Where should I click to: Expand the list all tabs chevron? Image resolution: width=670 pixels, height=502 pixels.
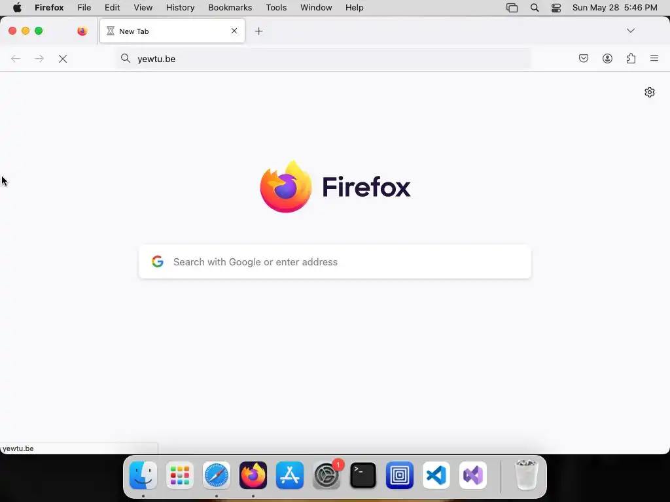[631, 31]
